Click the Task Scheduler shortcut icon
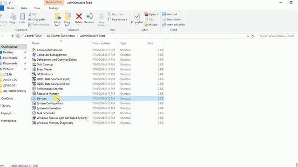298x167 pixels. [34, 113]
